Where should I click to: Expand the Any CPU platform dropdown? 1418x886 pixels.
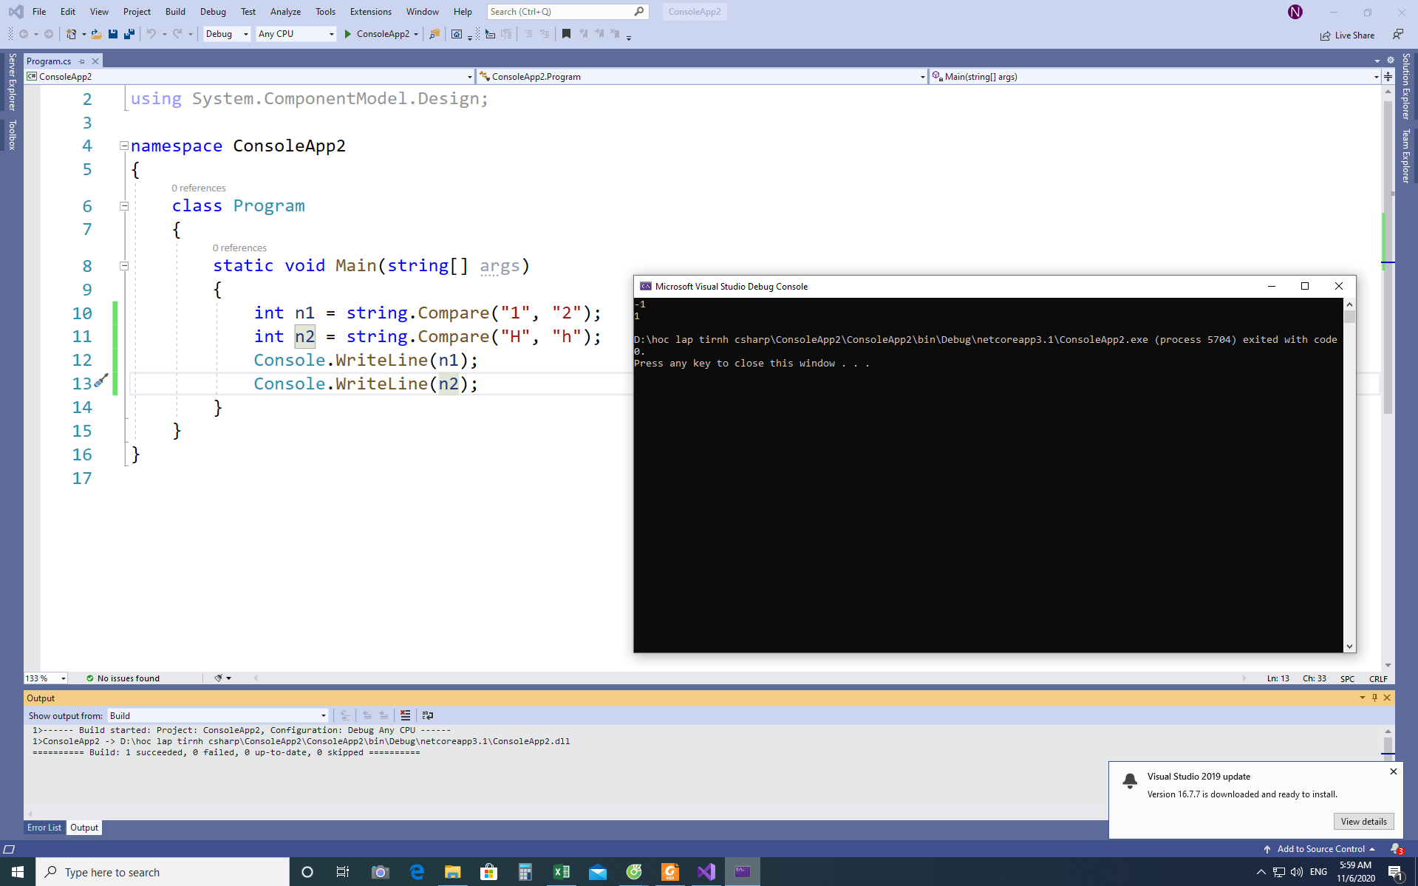point(296,34)
